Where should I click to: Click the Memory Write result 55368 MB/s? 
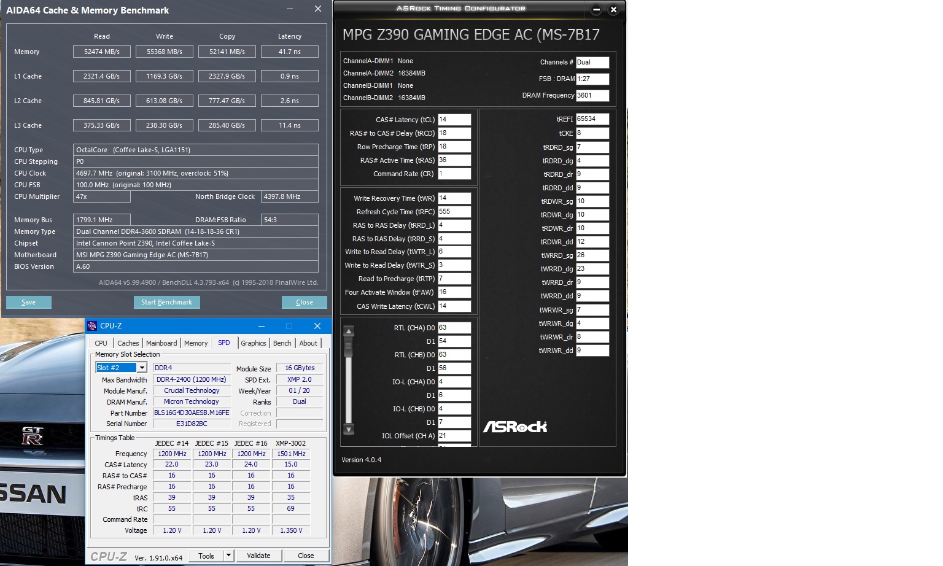[165, 52]
